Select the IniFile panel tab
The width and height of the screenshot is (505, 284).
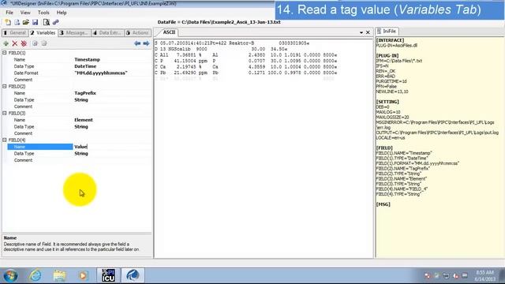tap(387, 32)
